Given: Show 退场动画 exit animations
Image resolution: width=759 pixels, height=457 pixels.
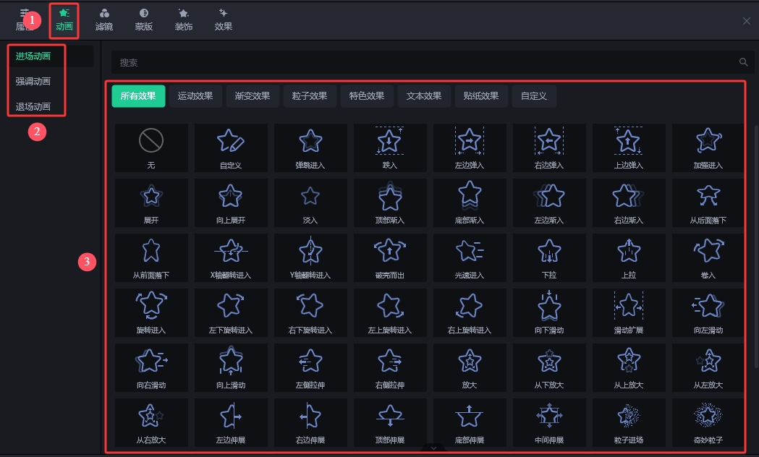Looking at the screenshot, I should (33, 107).
